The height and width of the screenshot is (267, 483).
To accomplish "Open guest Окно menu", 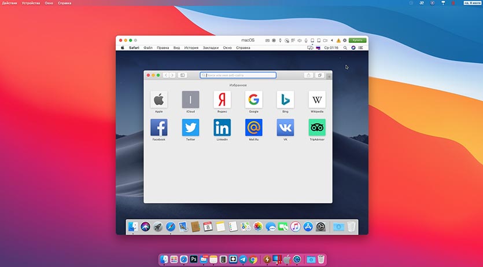I will [x=227, y=48].
